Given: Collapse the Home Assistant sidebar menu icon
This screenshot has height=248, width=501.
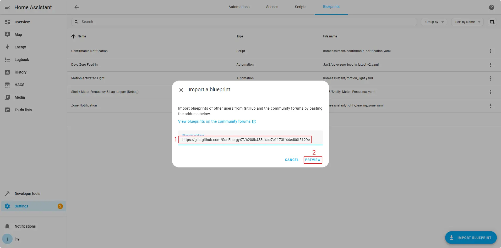Looking at the screenshot, I should (7, 7).
